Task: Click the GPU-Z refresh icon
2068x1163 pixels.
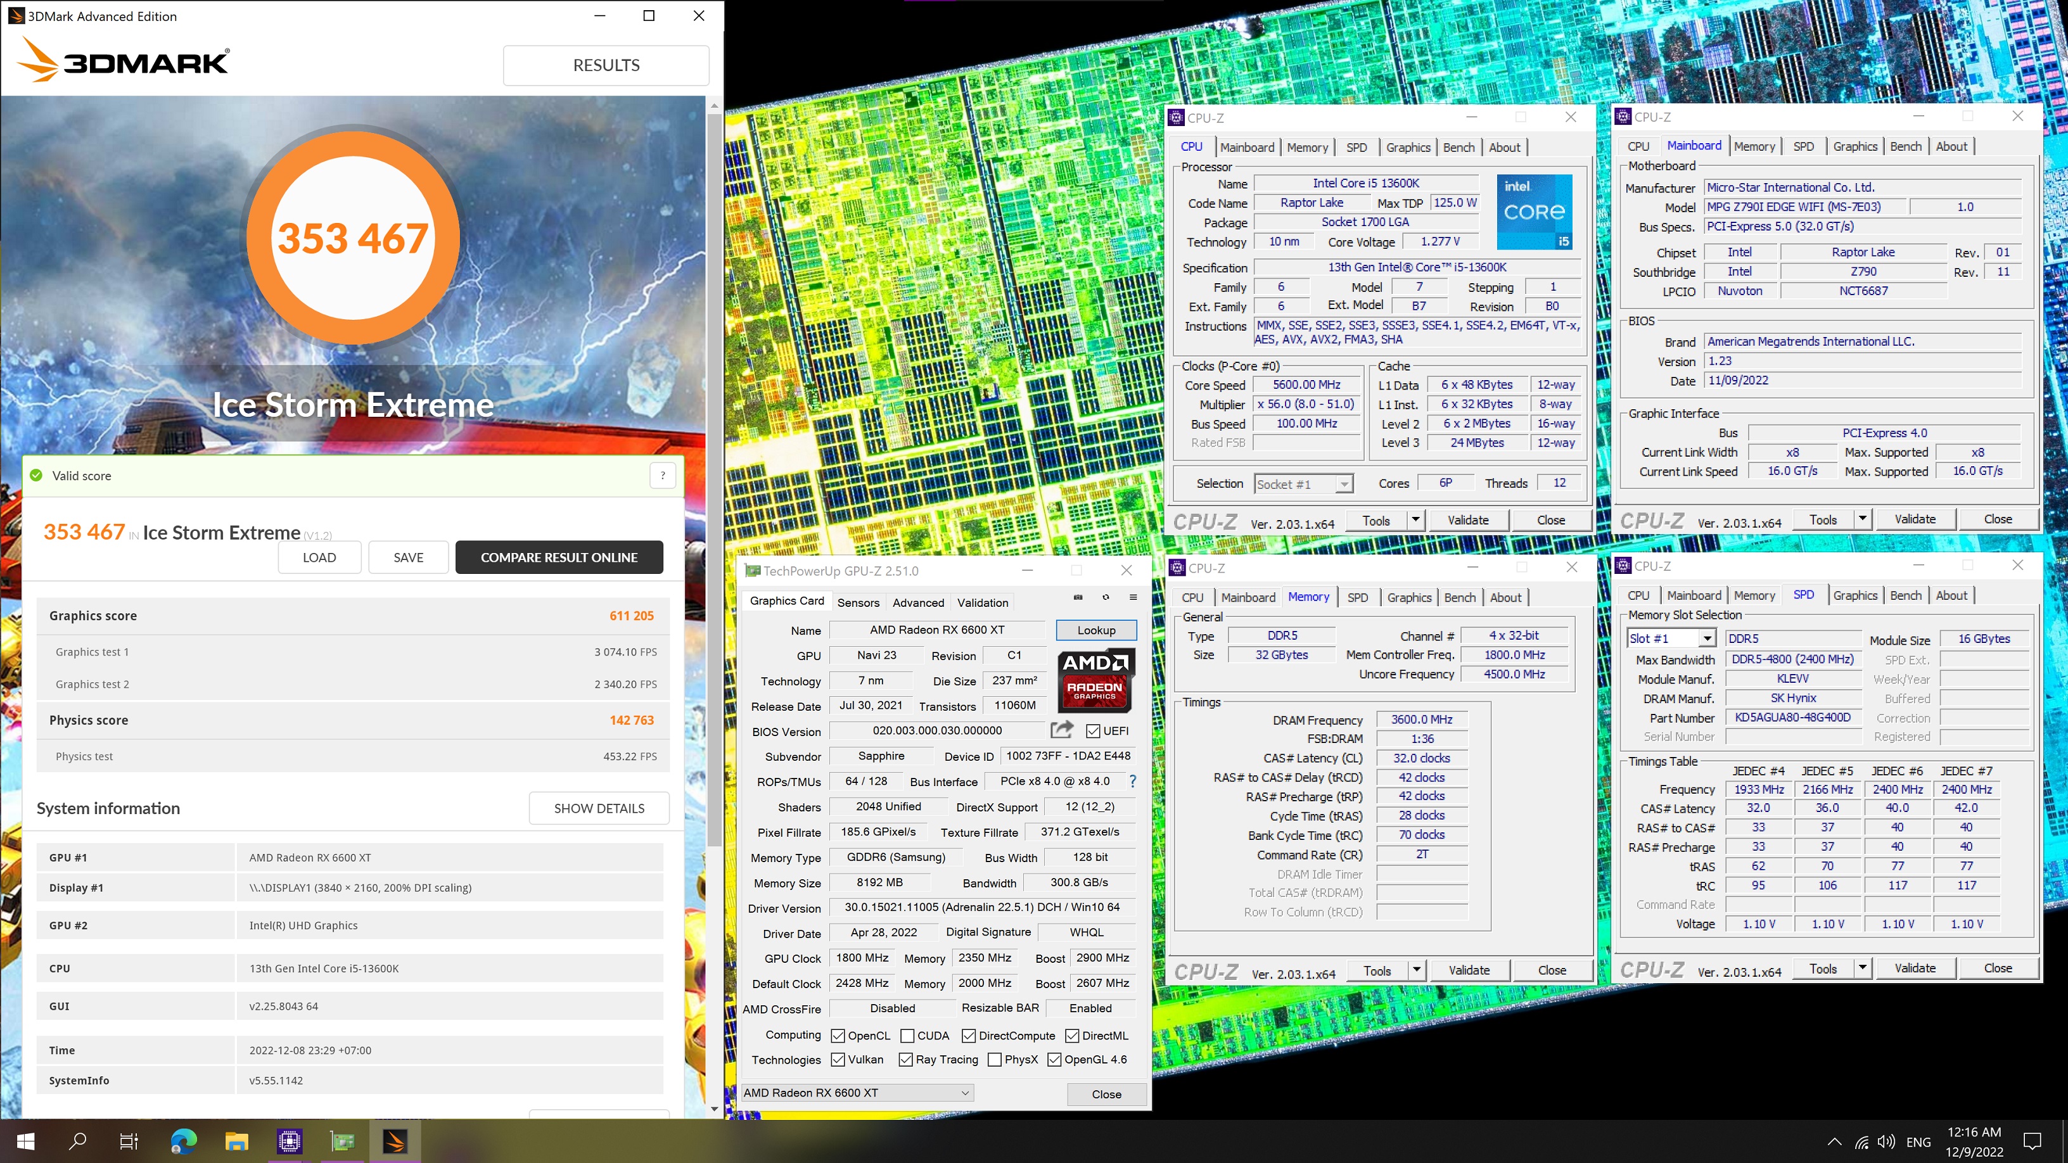Action: coord(1106,597)
